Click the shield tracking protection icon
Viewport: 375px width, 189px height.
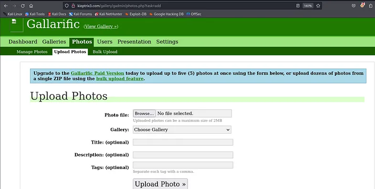click(x=67, y=6)
